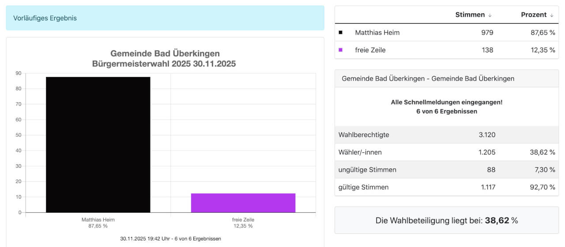Click the gültige Stimmen row
Screen dimensions: 565x247
click(x=446, y=187)
